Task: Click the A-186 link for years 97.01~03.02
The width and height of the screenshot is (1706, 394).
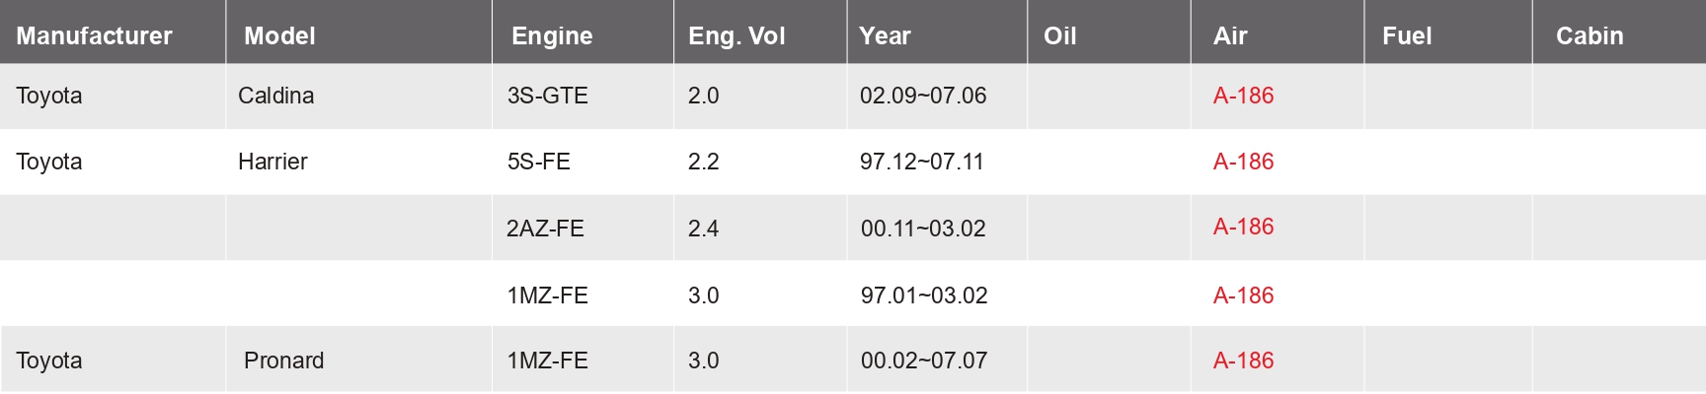Action: (1243, 295)
